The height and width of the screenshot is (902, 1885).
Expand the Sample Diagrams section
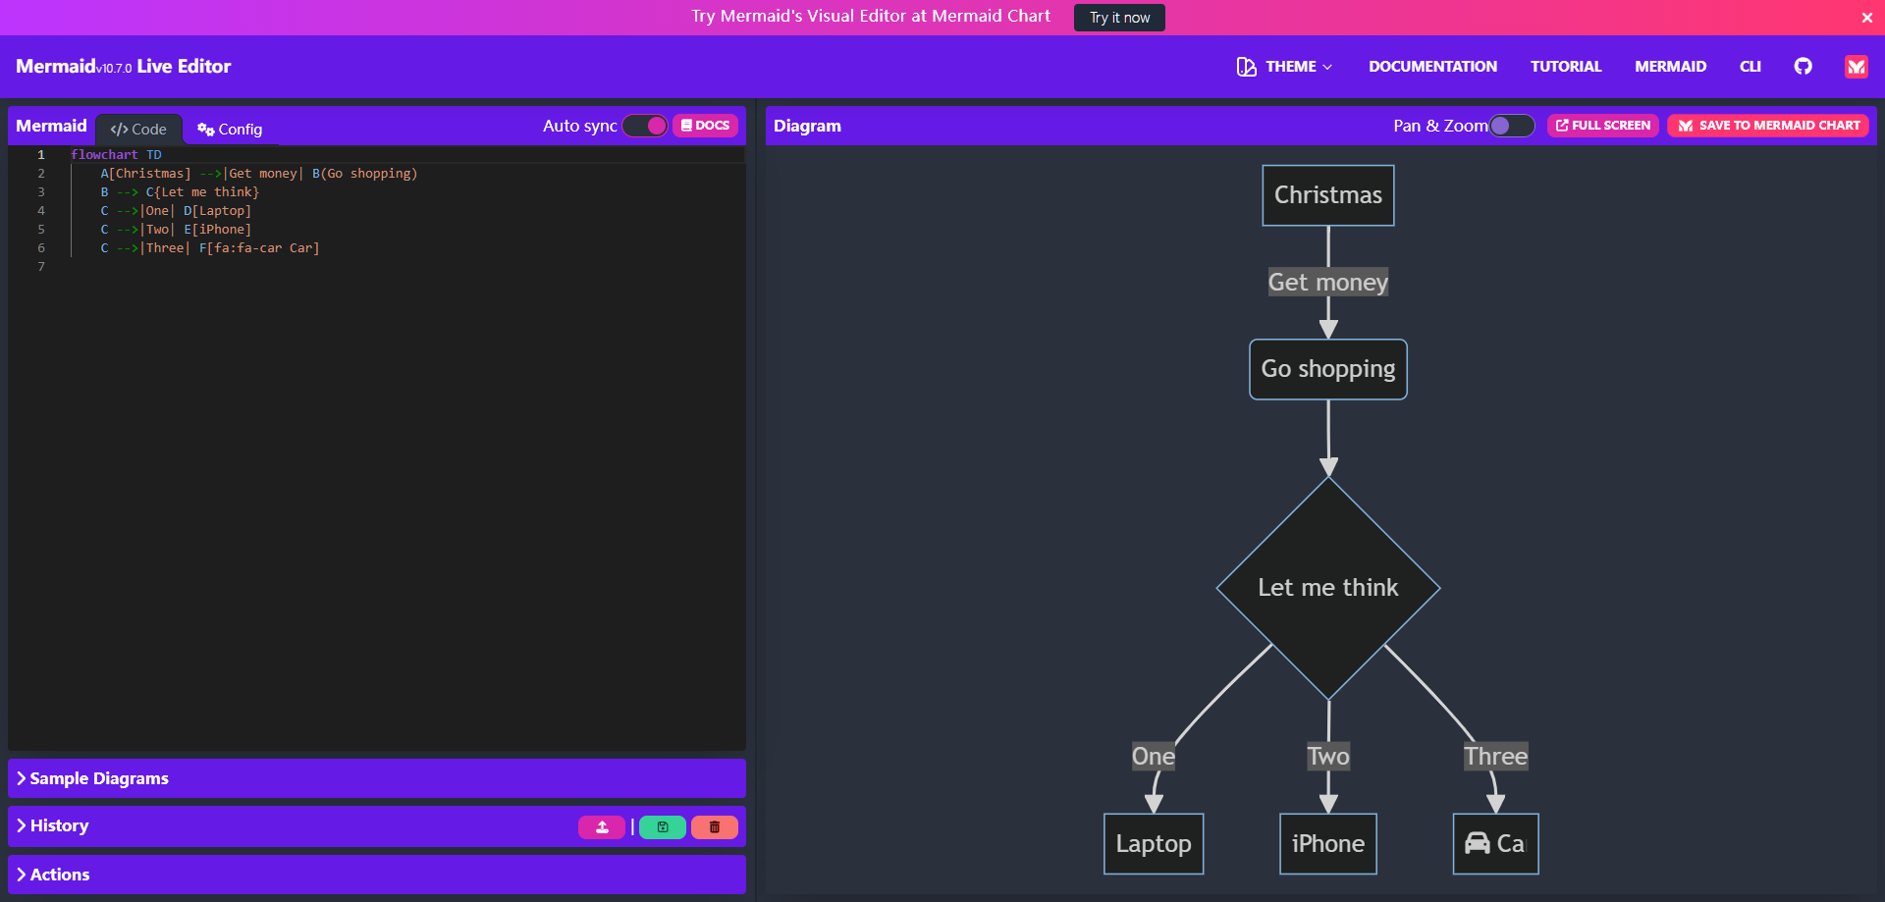(x=377, y=778)
